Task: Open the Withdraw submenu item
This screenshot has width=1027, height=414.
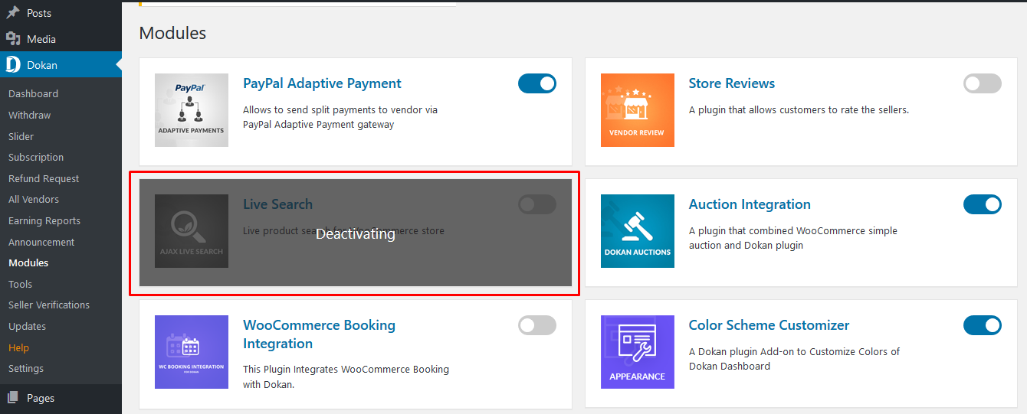Action: 29,115
